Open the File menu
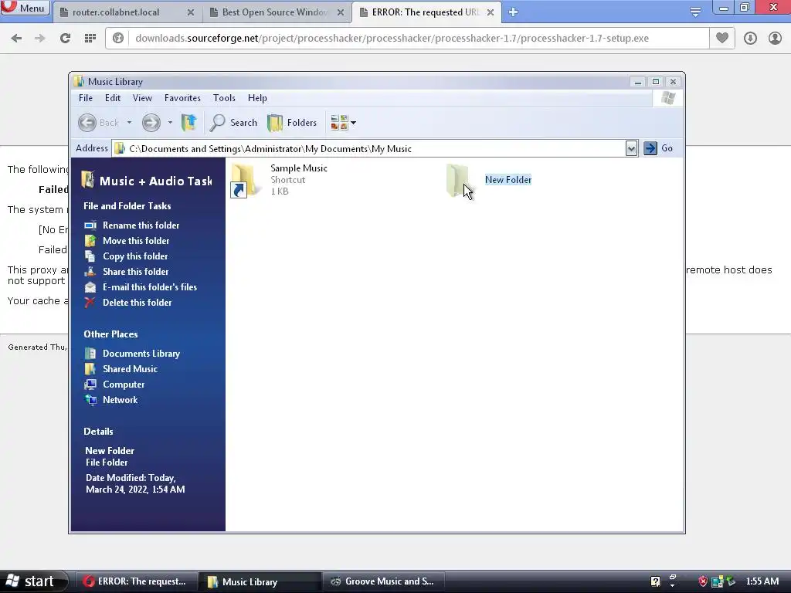Viewport: 791px width, 593px height. click(x=86, y=98)
